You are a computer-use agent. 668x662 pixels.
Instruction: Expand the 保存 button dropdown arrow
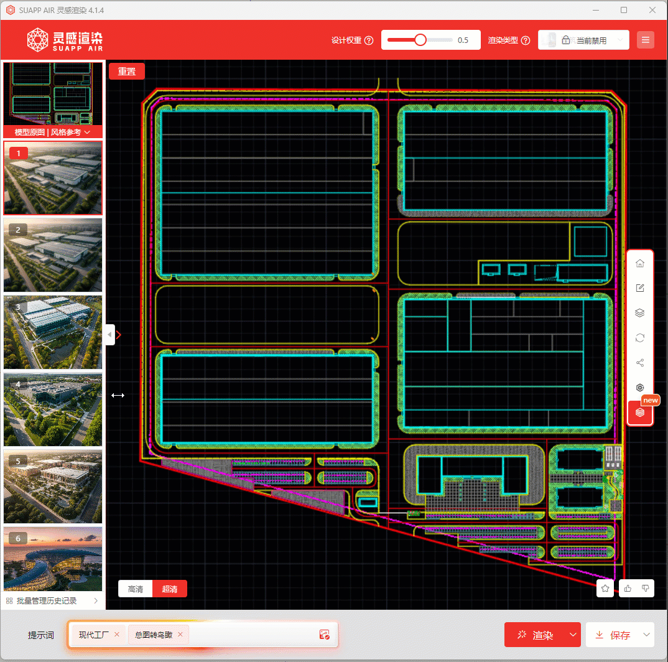pos(647,635)
